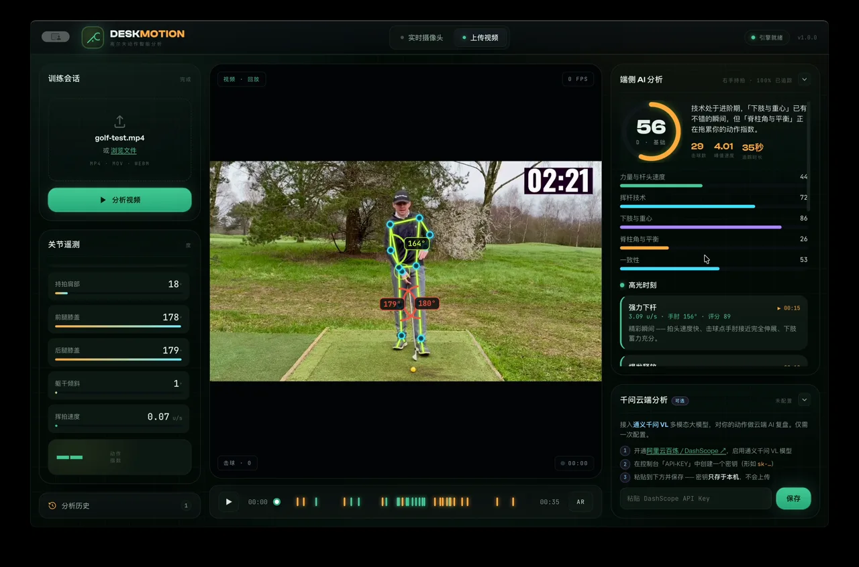Click the upload arrow icon above golf-test.mp4

pyautogui.click(x=119, y=121)
